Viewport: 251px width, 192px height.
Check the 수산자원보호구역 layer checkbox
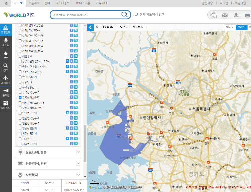[x=20, y=108]
